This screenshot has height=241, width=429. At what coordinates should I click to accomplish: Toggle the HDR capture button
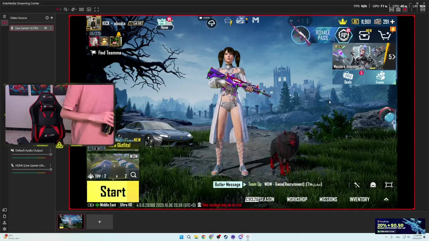(391, 10)
